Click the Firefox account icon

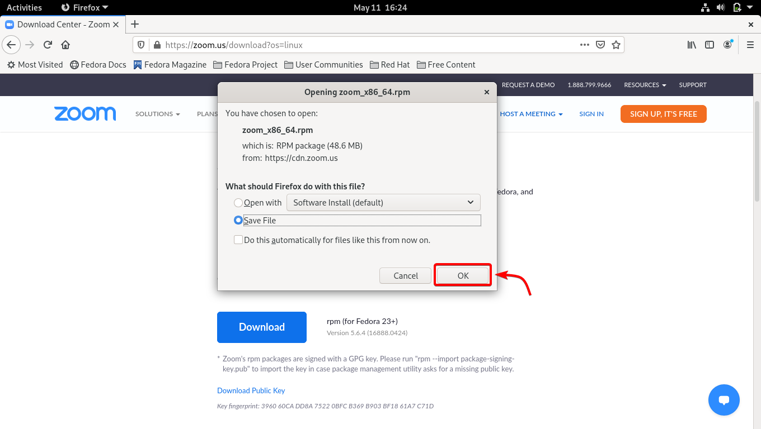point(727,45)
